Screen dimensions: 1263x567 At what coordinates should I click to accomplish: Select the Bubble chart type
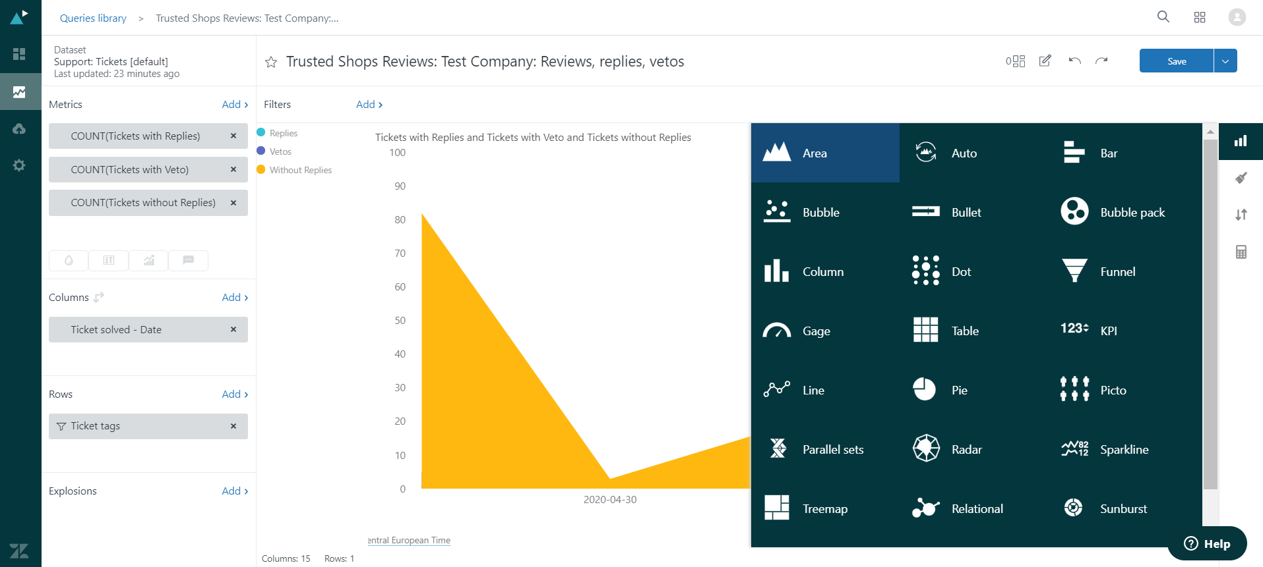825,212
